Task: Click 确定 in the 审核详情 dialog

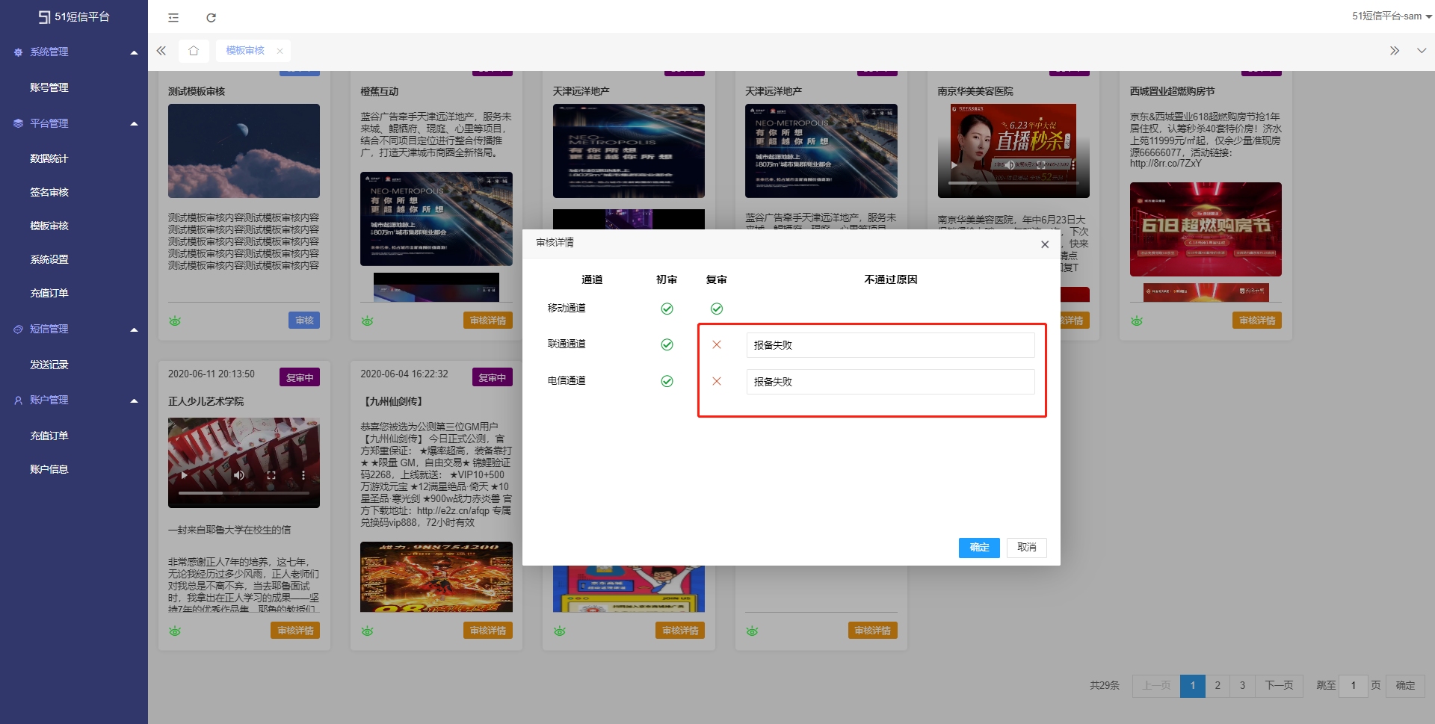Action: [x=979, y=548]
